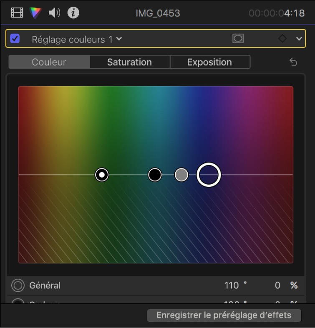The width and height of the screenshot is (315, 328).
Task: Select the large white-ringed global color puck
Action: [209, 174]
